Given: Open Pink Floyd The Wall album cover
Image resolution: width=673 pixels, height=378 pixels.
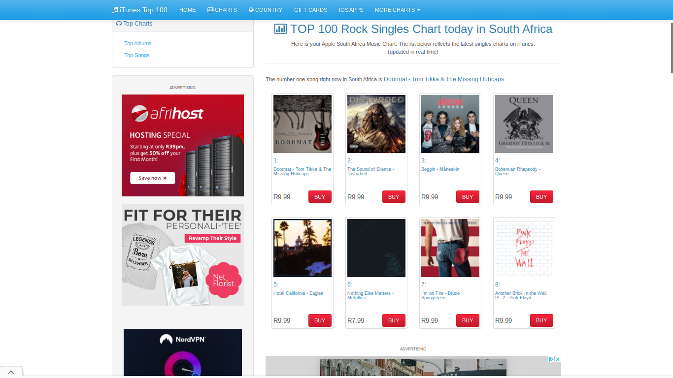Looking at the screenshot, I should click(x=524, y=248).
